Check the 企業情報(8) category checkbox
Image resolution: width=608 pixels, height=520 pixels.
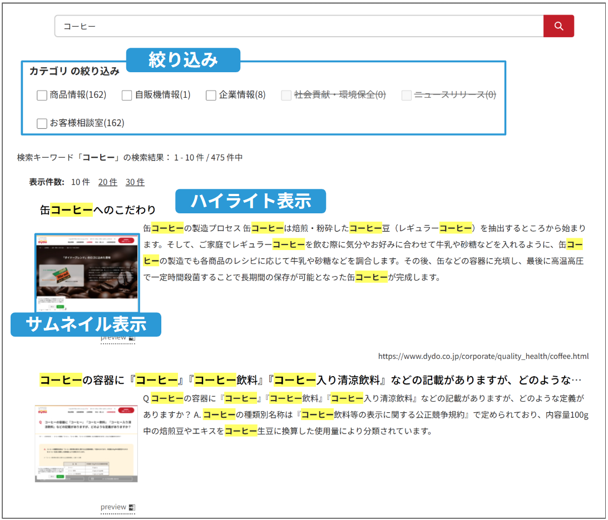tap(211, 95)
